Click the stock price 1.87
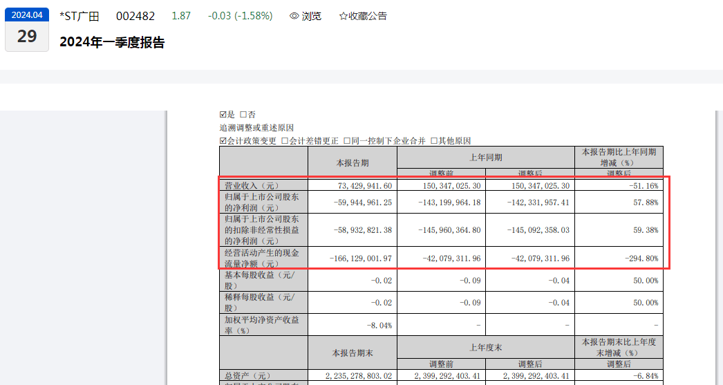 click(x=181, y=16)
